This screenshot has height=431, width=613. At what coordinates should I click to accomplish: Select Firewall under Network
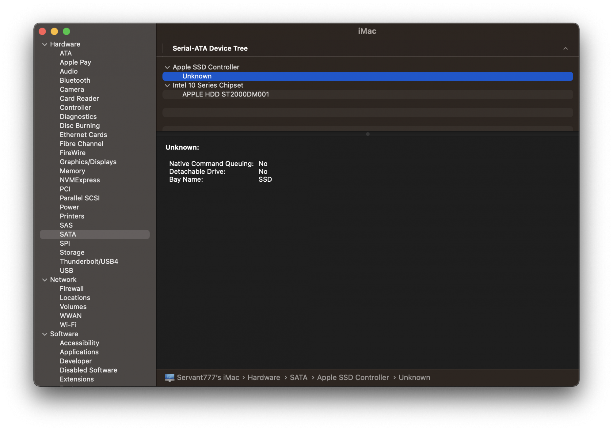pos(71,289)
